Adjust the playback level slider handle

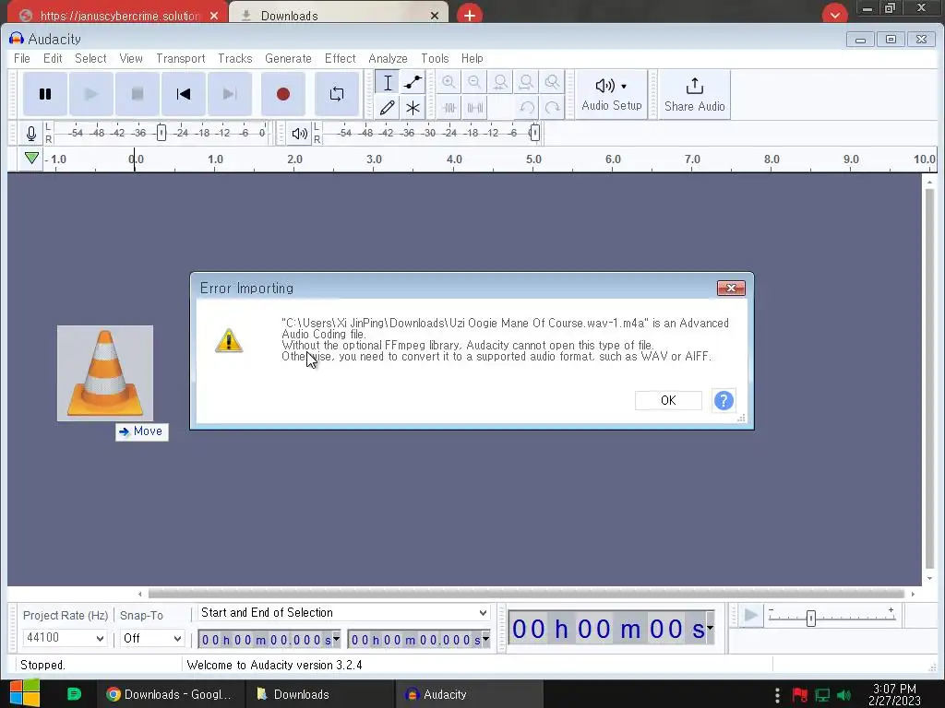pos(534,133)
